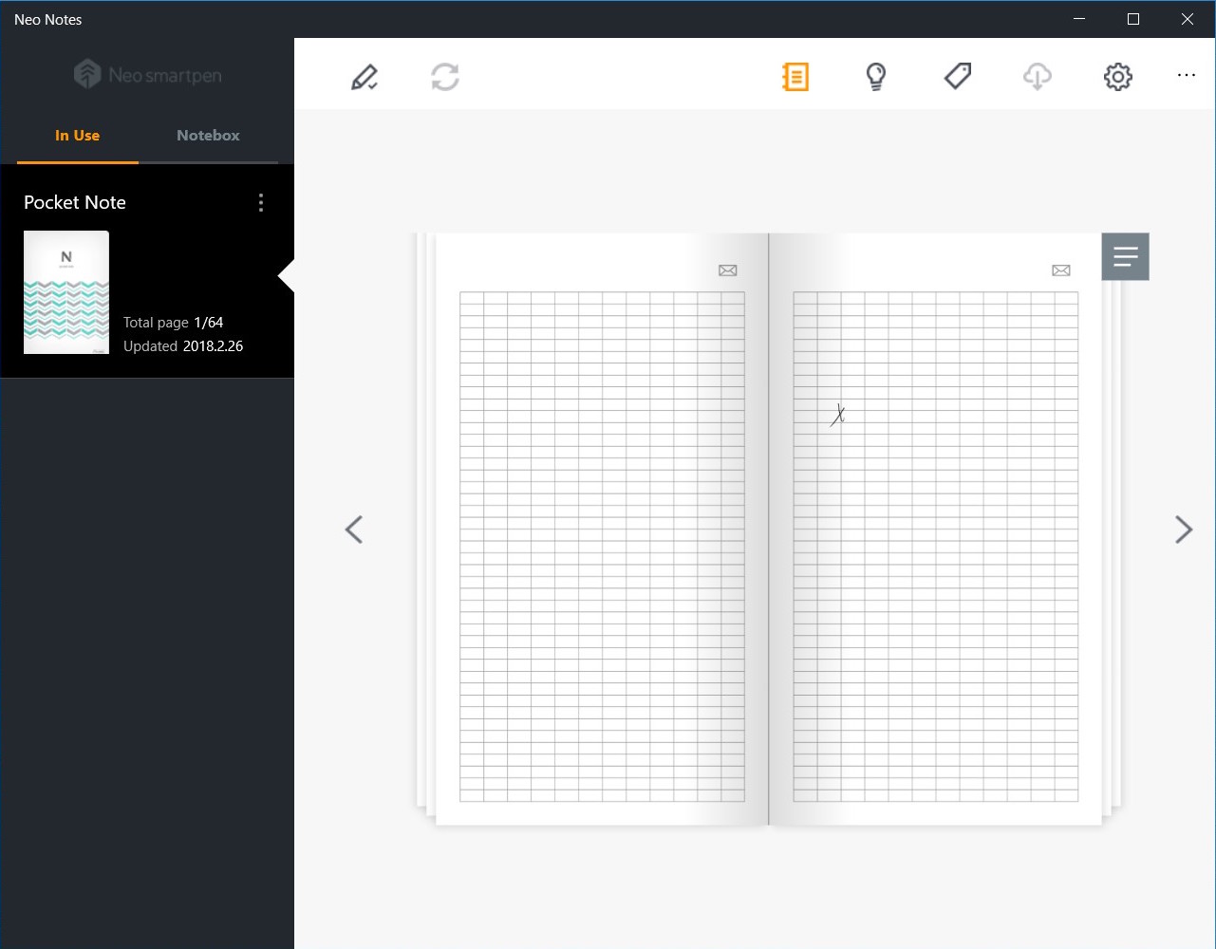Click the Neo smartpen logo
Viewport: 1216px width, 949px height.
(148, 75)
